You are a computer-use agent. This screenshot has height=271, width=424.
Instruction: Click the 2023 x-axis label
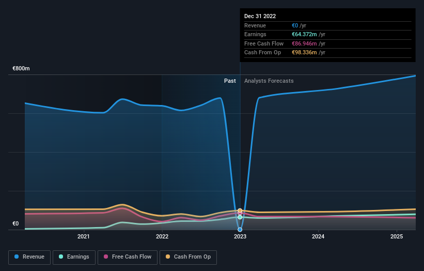pos(240,236)
